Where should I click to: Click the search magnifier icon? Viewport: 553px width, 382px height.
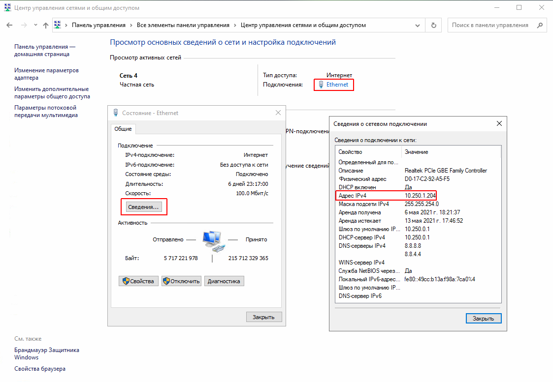(540, 25)
